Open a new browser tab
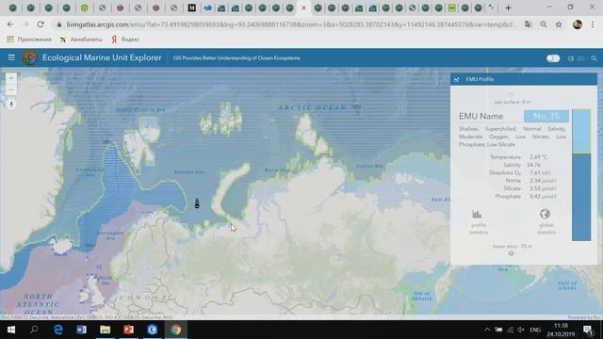The image size is (603, 339). coord(508,8)
